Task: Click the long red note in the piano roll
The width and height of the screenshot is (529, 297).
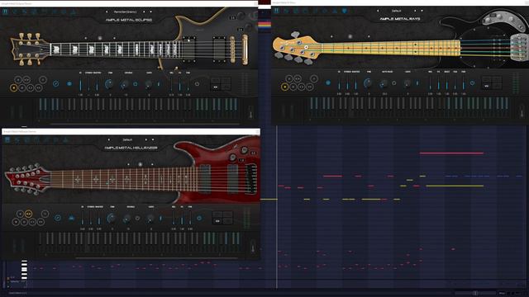Action: 452,153
